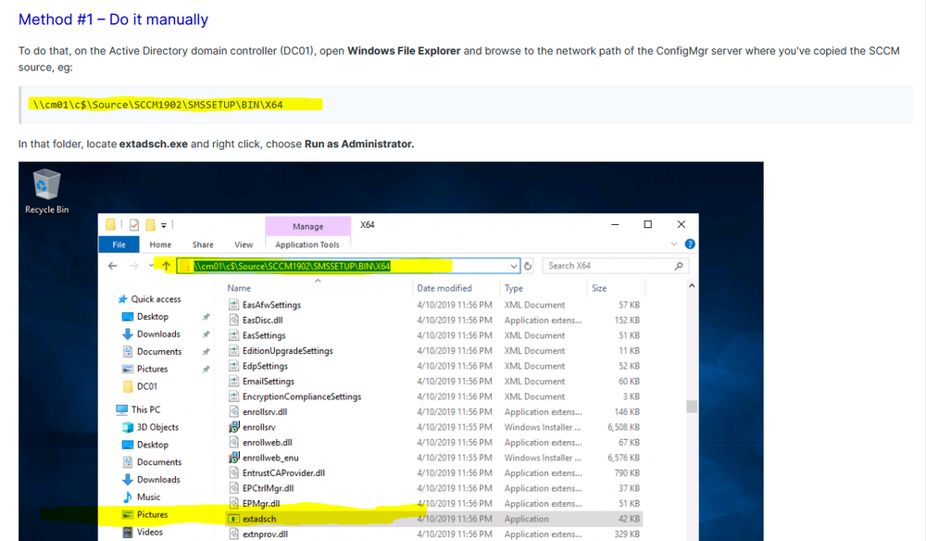The width and height of the screenshot is (926, 541).
Task: Open the File menu
Action: click(119, 245)
